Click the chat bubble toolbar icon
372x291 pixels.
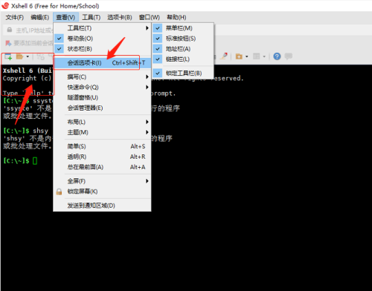pos(288,56)
